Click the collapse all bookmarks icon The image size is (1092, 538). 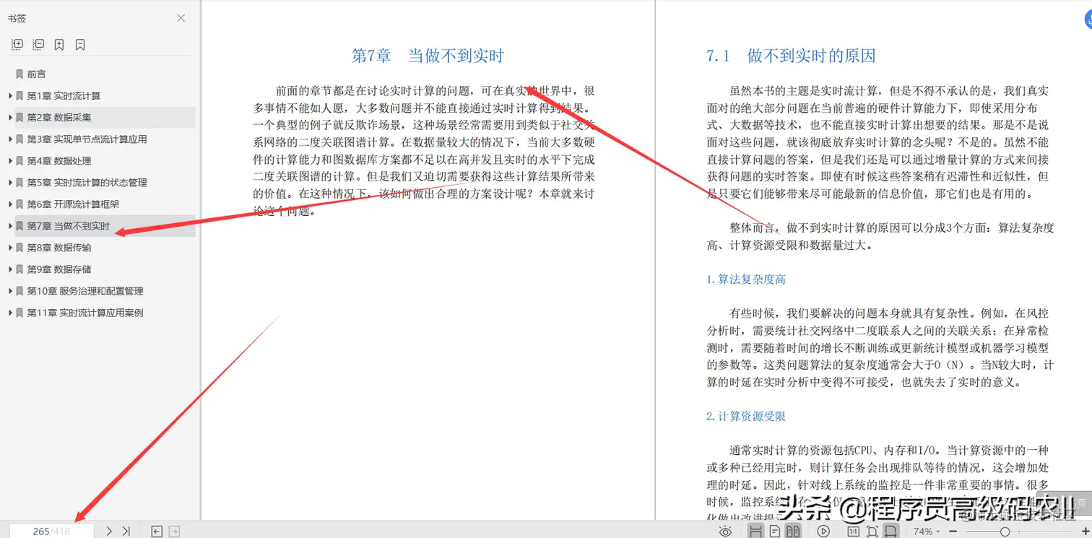click(38, 44)
